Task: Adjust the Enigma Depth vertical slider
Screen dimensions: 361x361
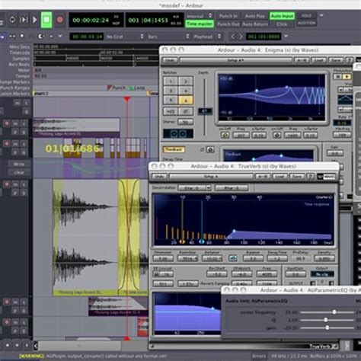Action: [205, 111]
